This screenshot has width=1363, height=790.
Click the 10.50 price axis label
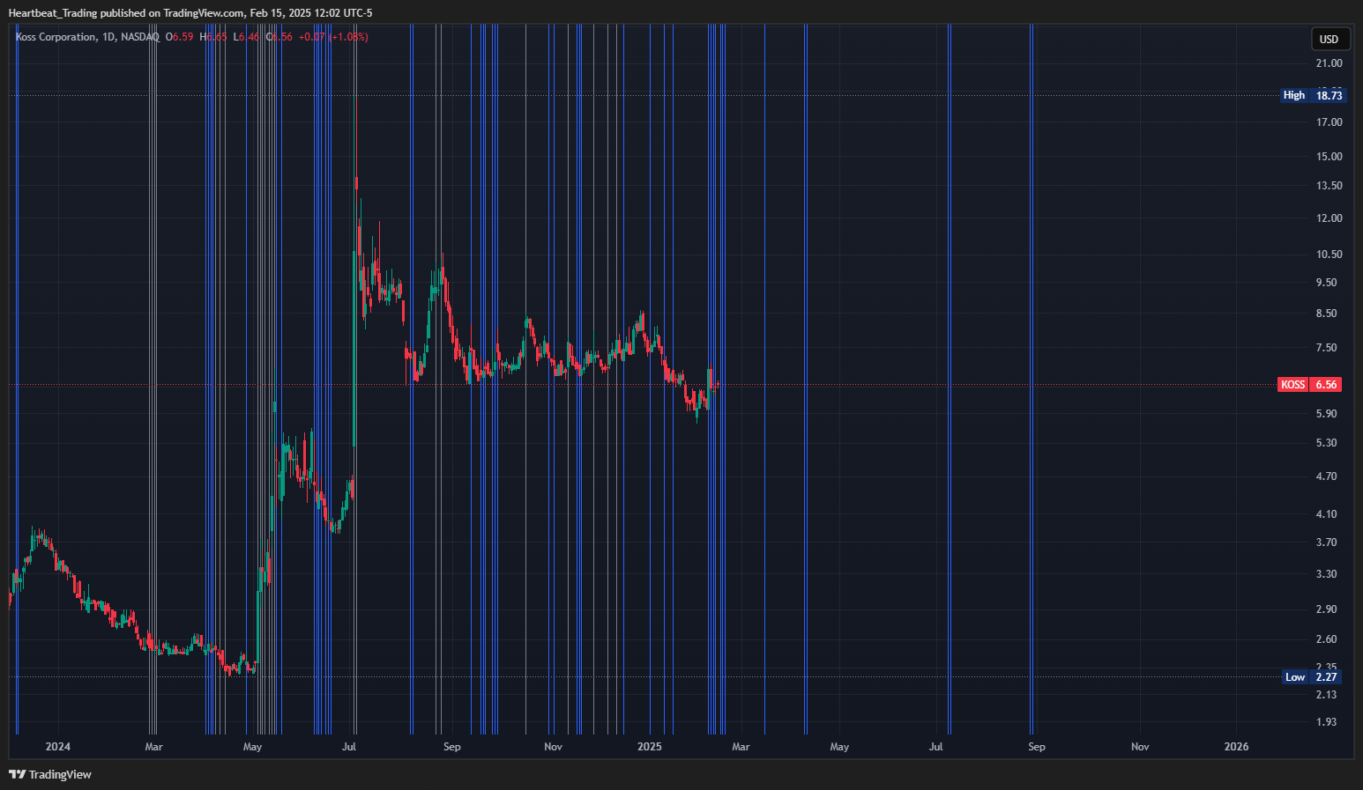(x=1329, y=255)
